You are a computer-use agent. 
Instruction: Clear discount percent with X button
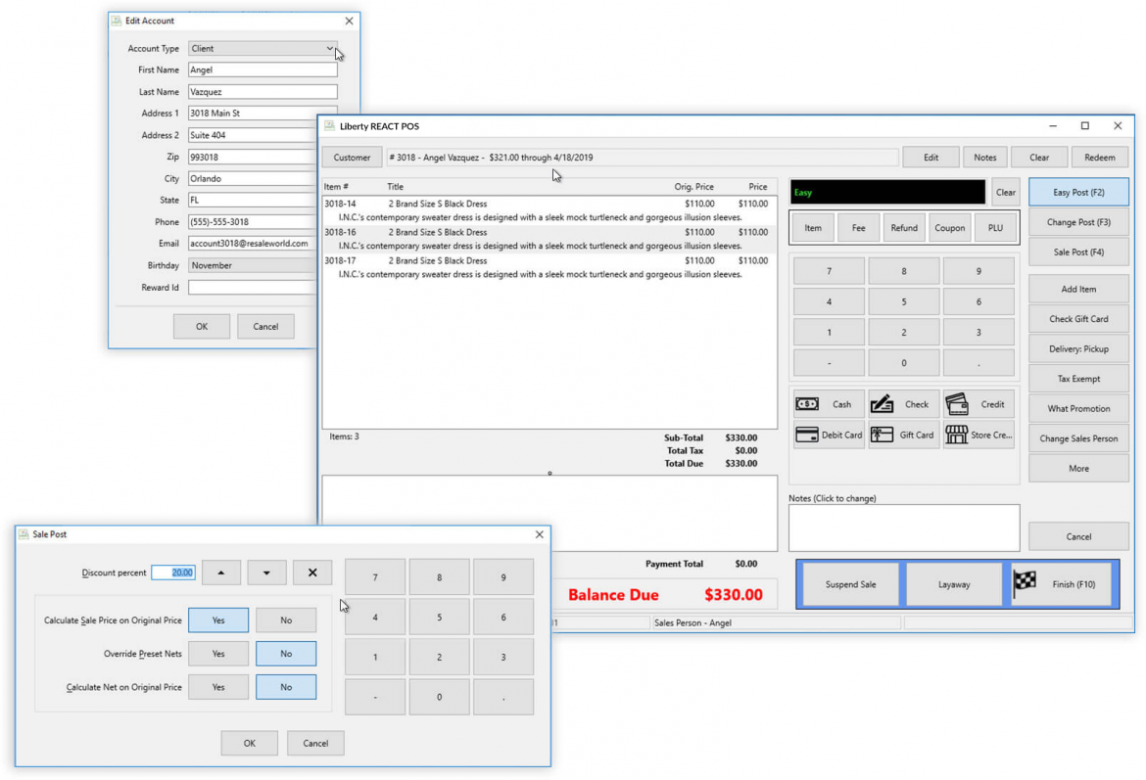(x=312, y=573)
